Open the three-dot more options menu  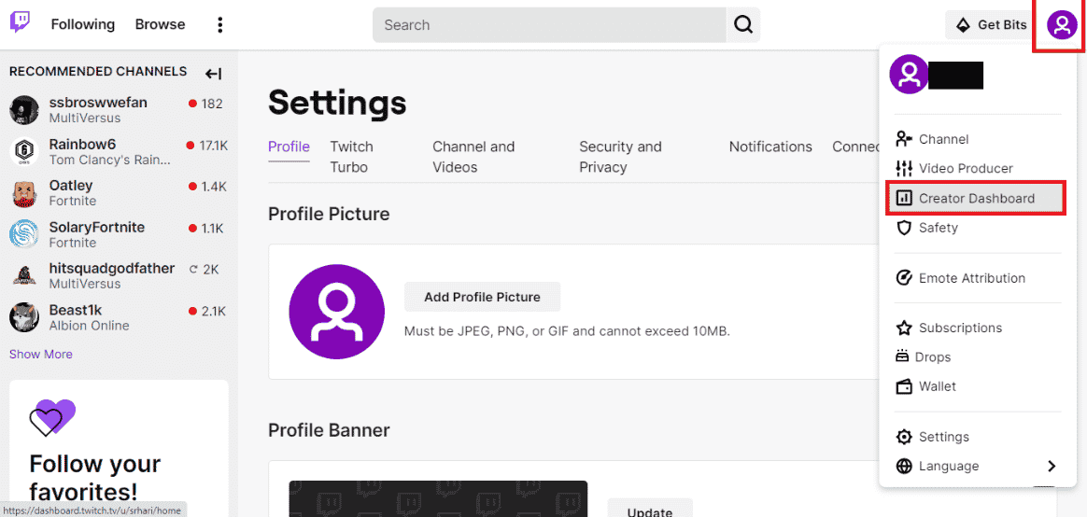[x=219, y=25]
